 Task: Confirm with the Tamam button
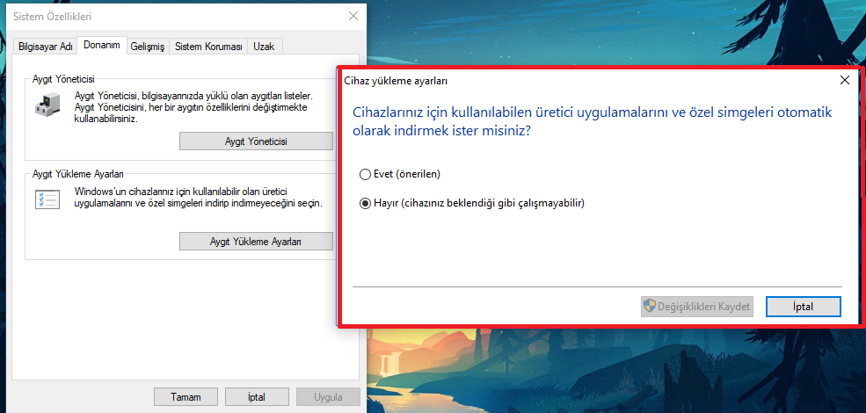[x=186, y=397]
